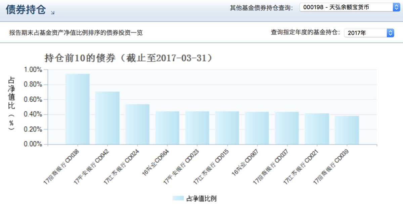Click the 17招商银行CD039 axis label

[x=330, y=167]
